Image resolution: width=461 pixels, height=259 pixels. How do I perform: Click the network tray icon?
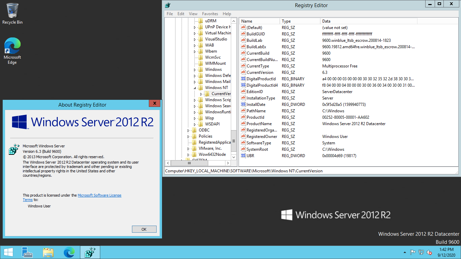421,252
